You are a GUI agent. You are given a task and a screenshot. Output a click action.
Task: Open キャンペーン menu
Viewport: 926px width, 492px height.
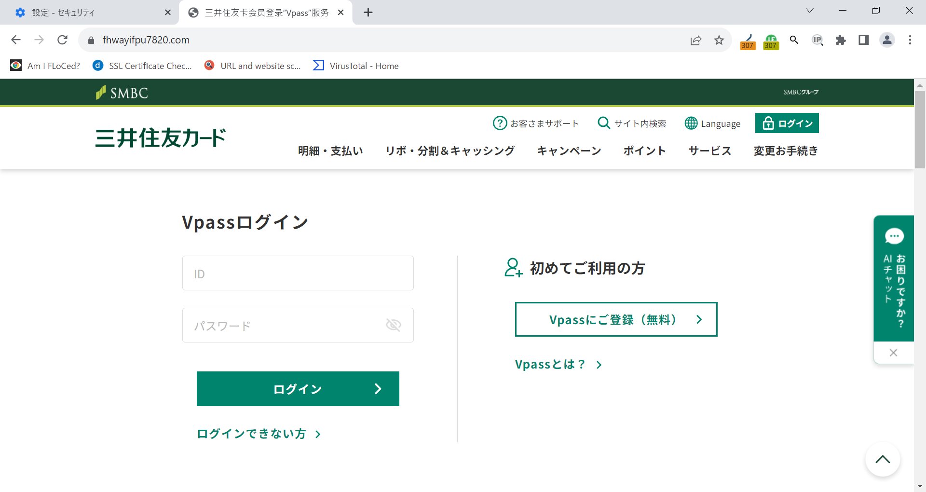point(569,151)
